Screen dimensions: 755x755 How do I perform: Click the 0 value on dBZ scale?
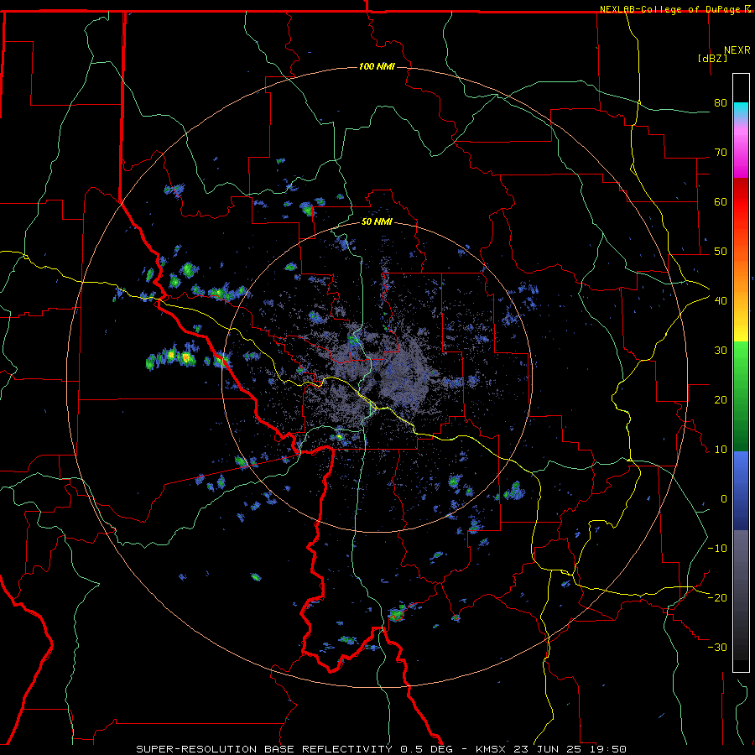pyautogui.click(x=724, y=499)
